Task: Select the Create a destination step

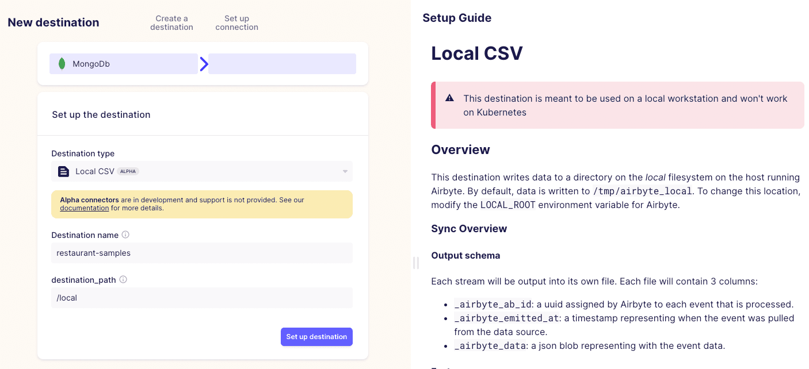Action: click(x=171, y=23)
